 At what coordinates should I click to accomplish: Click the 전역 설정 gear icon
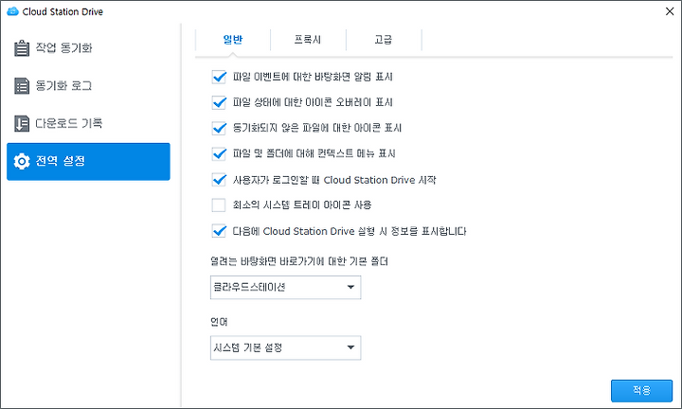coord(21,161)
